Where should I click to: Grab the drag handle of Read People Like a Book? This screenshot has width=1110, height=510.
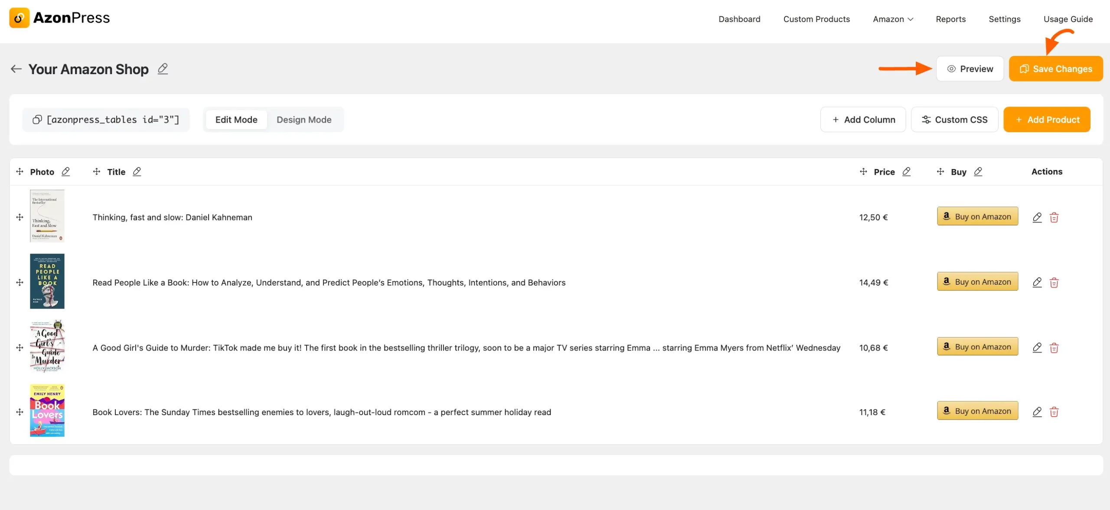point(20,282)
